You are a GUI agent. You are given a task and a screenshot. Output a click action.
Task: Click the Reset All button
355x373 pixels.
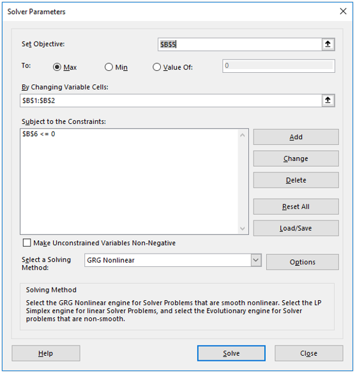pyautogui.click(x=296, y=206)
